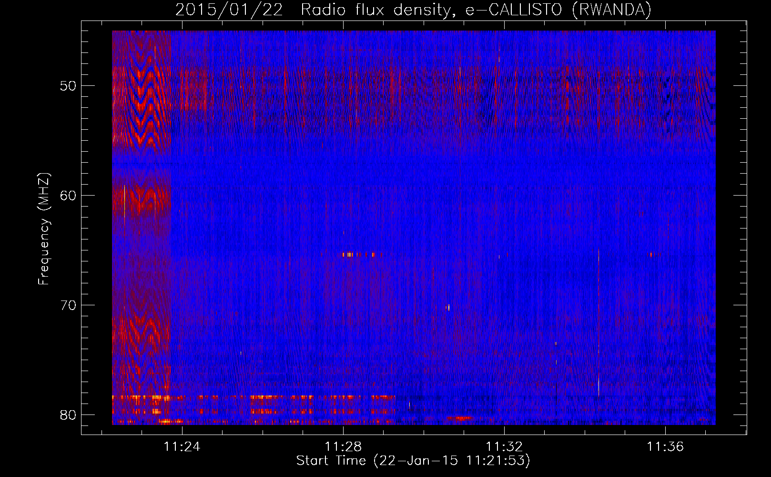Click the 50 frequency tick label
Viewport: 771px width, 477px height.
[68, 86]
